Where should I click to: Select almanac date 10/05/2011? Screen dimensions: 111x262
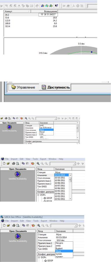coord(62,191)
